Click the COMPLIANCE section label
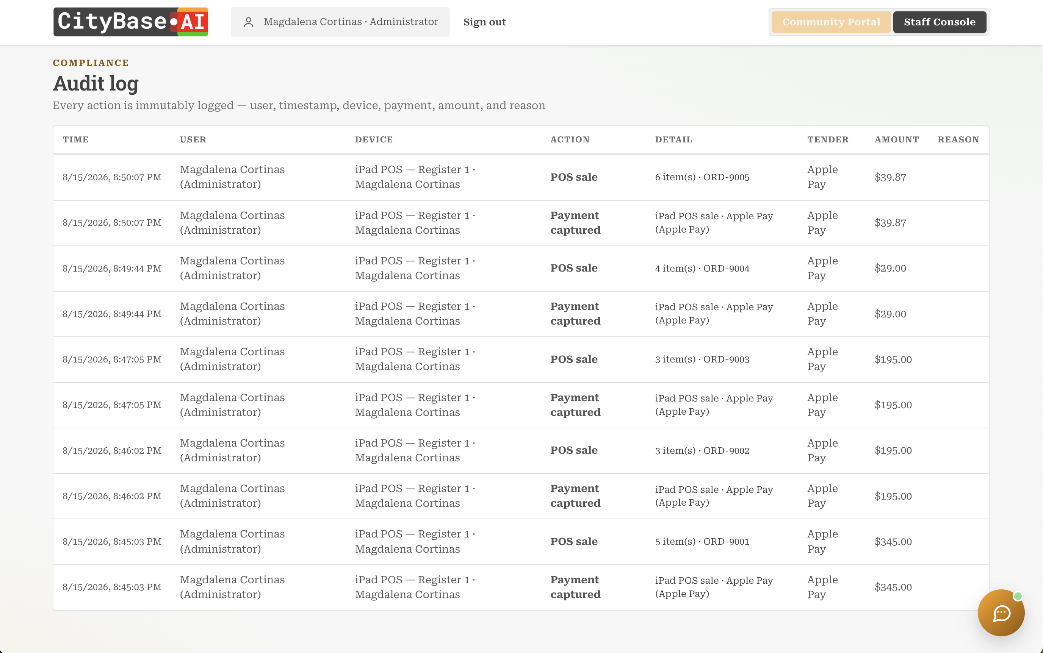The image size is (1043, 653). coord(91,62)
